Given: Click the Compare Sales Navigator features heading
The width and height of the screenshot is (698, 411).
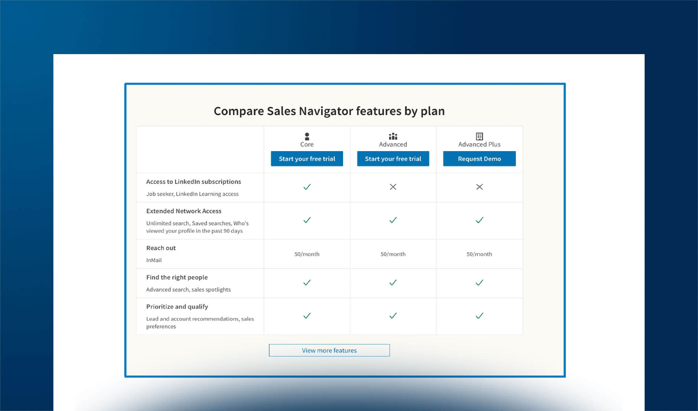Looking at the screenshot, I should 329,111.
